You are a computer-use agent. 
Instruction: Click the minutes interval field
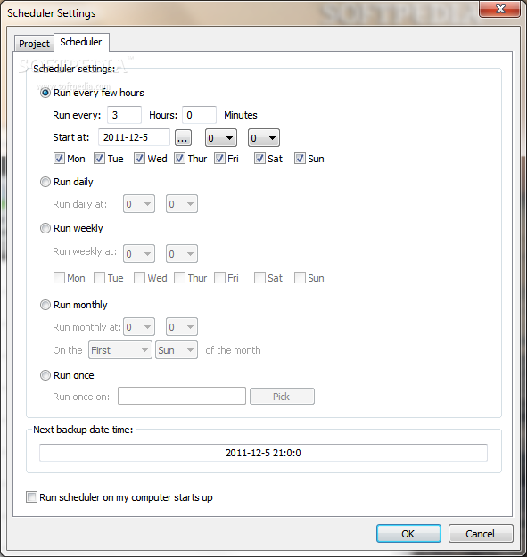click(199, 115)
